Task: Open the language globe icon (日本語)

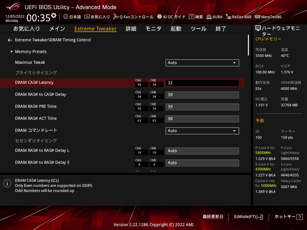Action: (66, 17)
